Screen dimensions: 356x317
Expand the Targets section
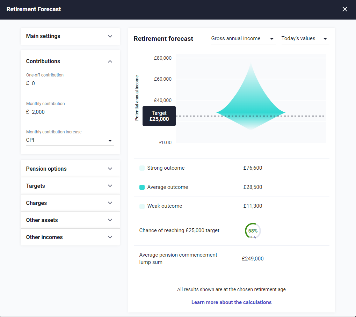coord(70,186)
